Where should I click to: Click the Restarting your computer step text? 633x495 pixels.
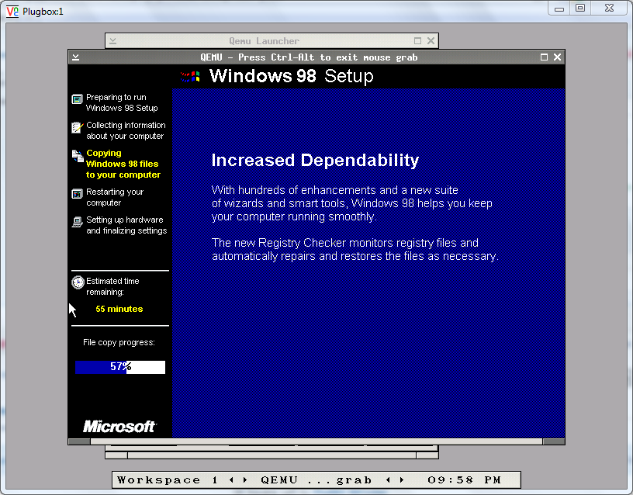(115, 197)
